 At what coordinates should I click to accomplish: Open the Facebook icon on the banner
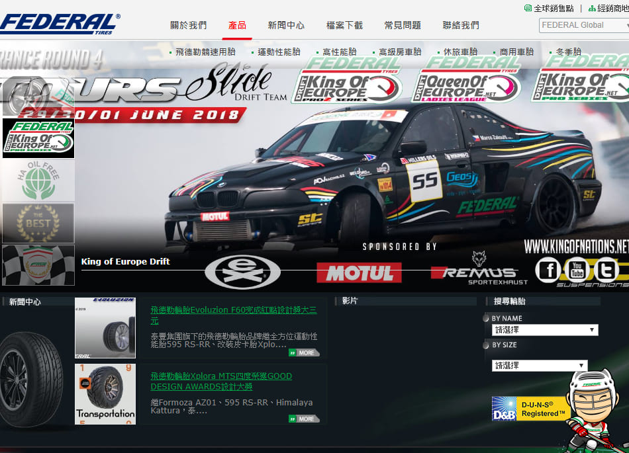pos(548,269)
